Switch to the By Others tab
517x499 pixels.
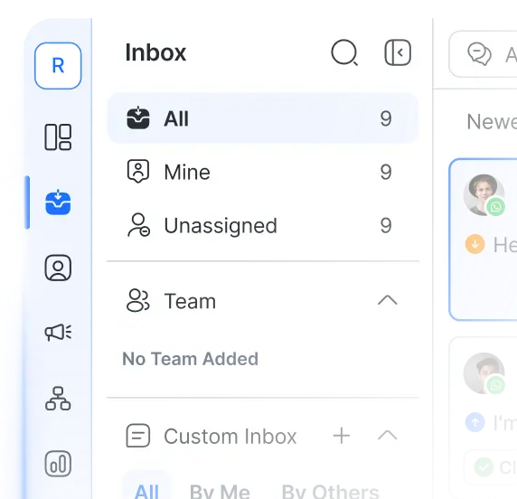pyautogui.click(x=331, y=492)
